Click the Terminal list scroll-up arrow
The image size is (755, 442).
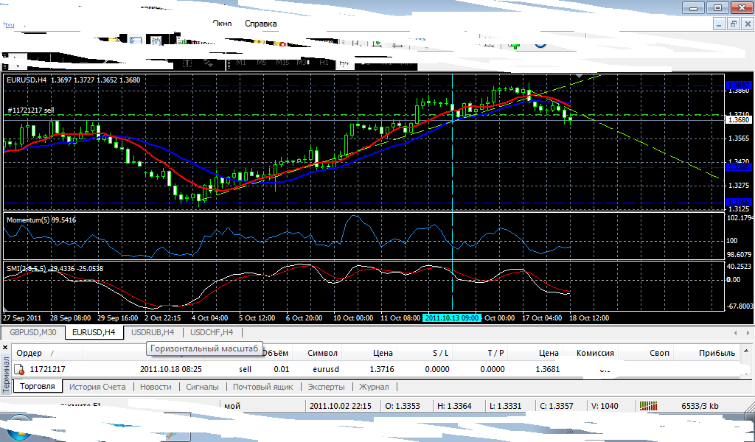click(x=746, y=351)
